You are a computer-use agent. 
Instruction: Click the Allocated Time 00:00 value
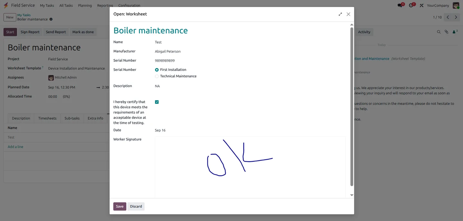pos(52,97)
